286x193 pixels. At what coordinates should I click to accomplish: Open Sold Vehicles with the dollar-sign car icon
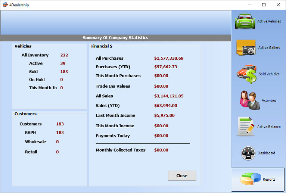tap(246, 74)
